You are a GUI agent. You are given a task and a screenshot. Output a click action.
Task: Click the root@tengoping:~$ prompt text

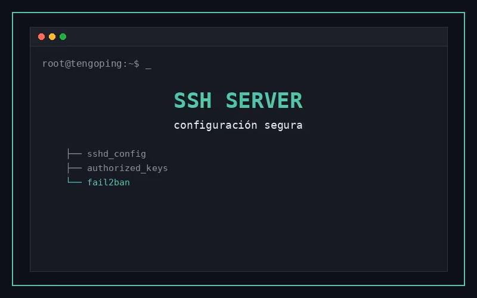point(91,64)
